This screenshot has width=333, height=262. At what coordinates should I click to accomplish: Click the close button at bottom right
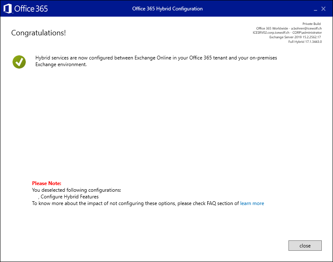pyautogui.click(x=305, y=245)
